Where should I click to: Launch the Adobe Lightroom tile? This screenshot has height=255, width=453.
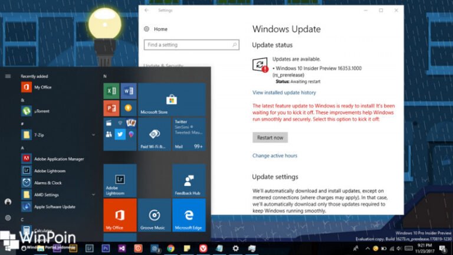[120, 180]
